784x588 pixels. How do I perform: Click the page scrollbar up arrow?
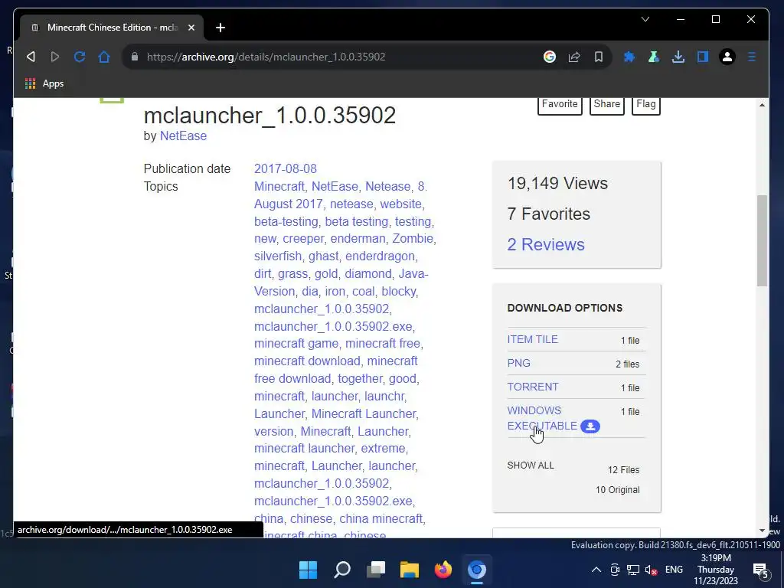762,105
